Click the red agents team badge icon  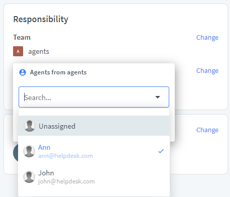pos(18,51)
